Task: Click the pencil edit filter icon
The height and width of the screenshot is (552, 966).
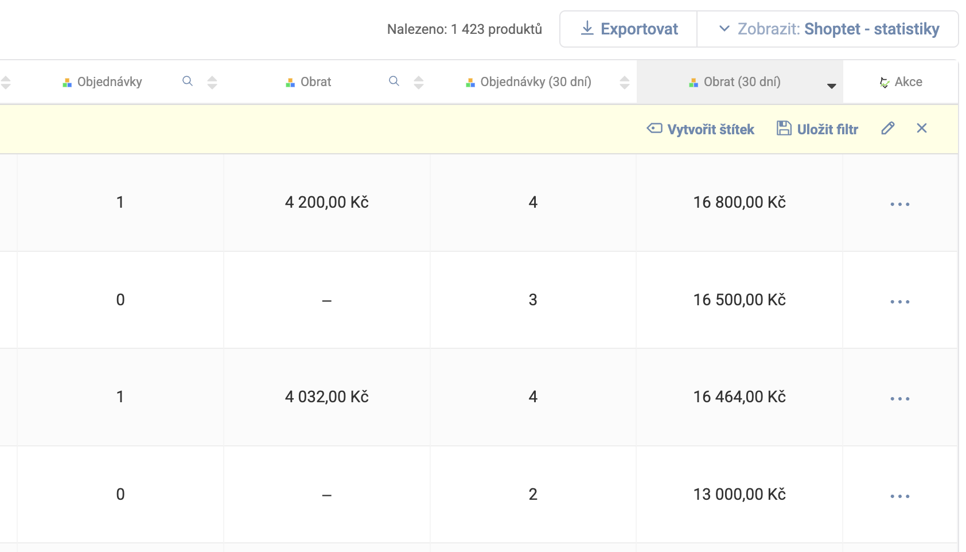Action: point(887,129)
